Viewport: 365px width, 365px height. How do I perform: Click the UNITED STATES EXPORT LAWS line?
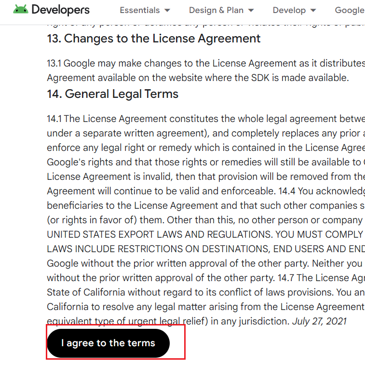point(206,234)
